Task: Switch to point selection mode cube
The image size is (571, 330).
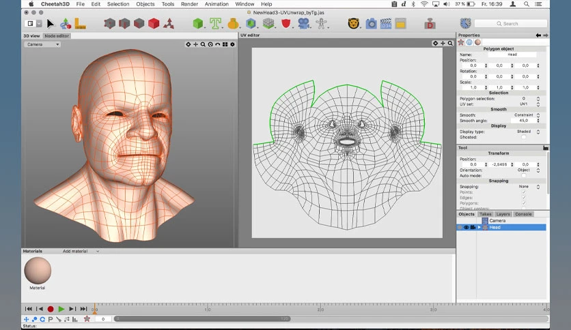Action: point(109,24)
